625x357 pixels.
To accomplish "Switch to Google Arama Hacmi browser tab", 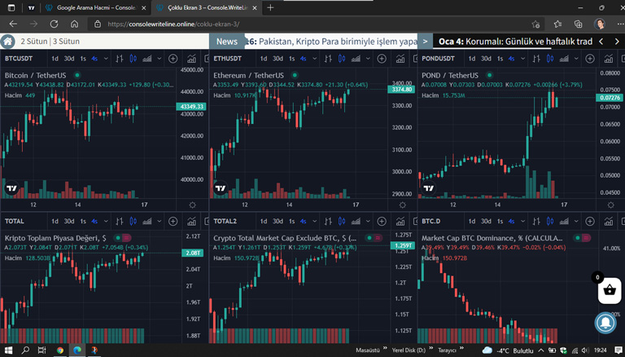I will [x=90, y=7].
